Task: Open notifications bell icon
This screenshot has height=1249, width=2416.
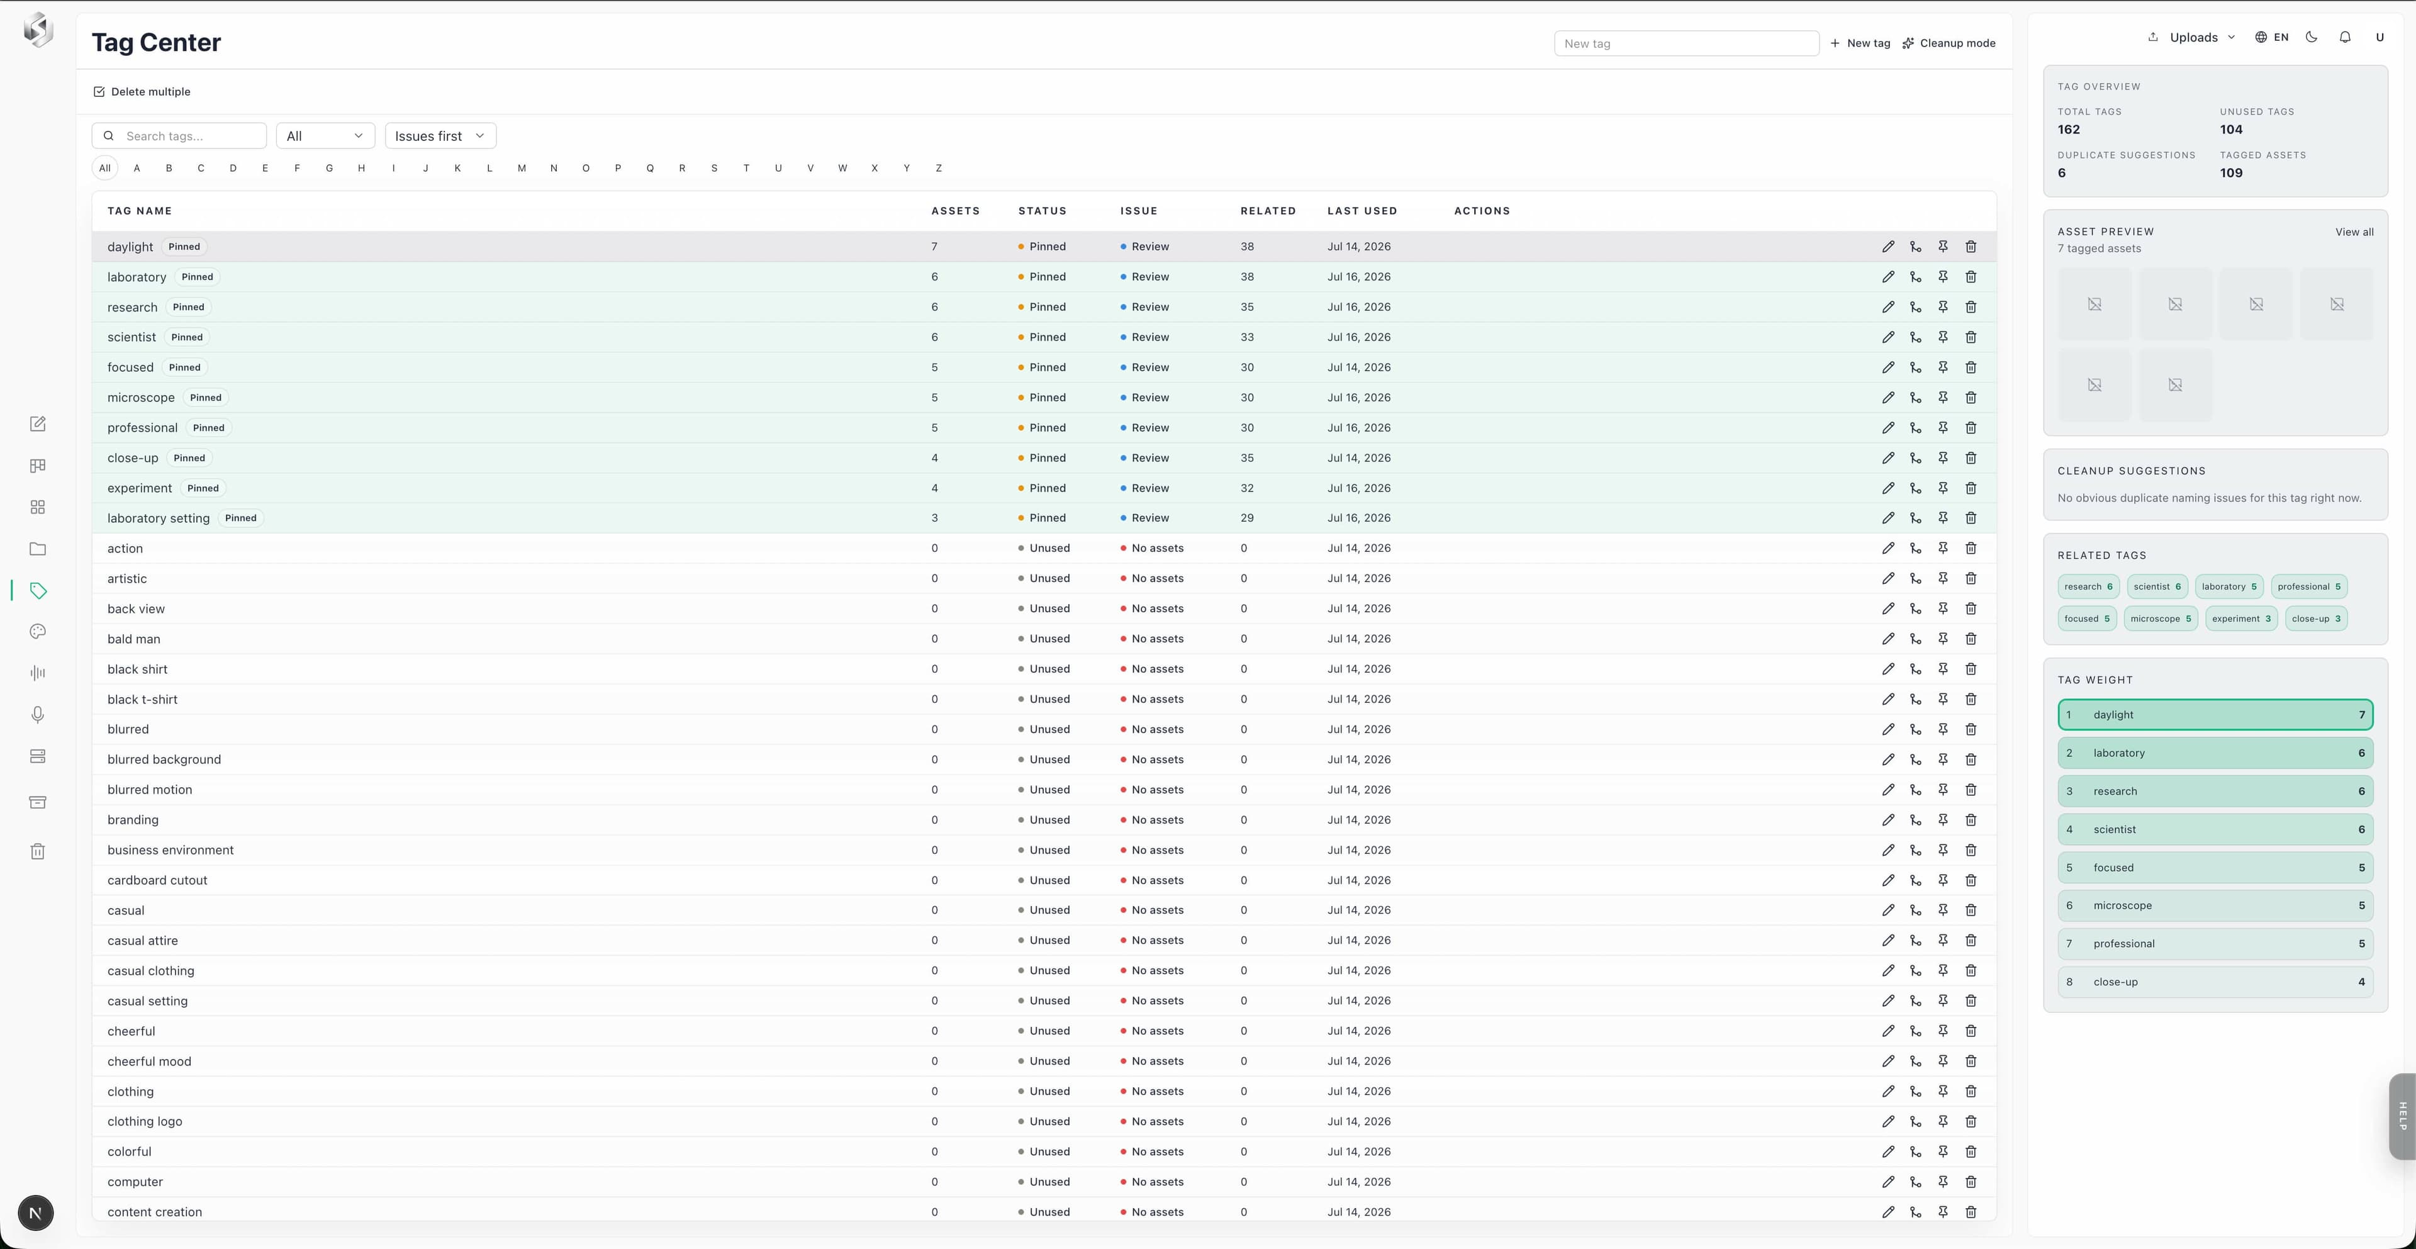Action: [x=2345, y=38]
